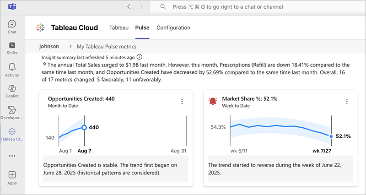Open Opportunities Created card options menu
366x195 pixels.
[x=182, y=102]
